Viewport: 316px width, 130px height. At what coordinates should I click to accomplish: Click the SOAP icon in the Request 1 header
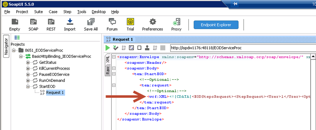[108, 39]
